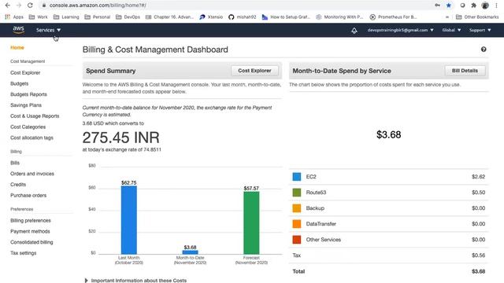This screenshot has height=283, width=504.
Task: Click the Bill Details button
Action: click(x=465, y=71)
